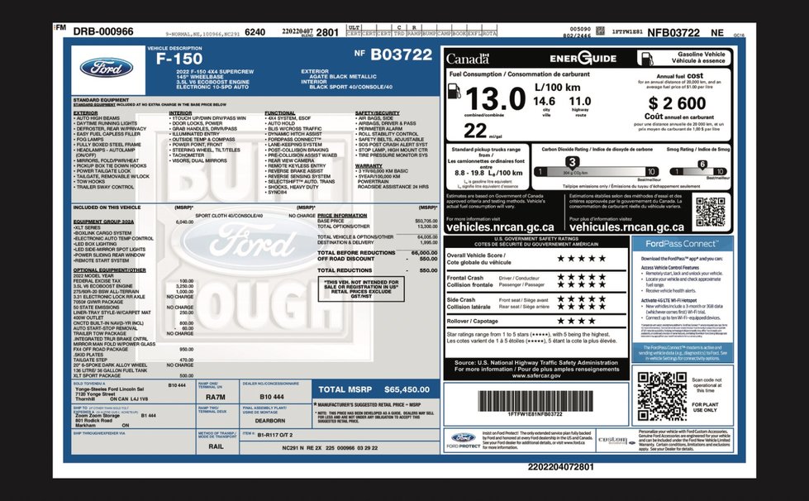Click the EnerGuide logo
809x501 pixels.
pyautogui.click(x=583, y=58)
